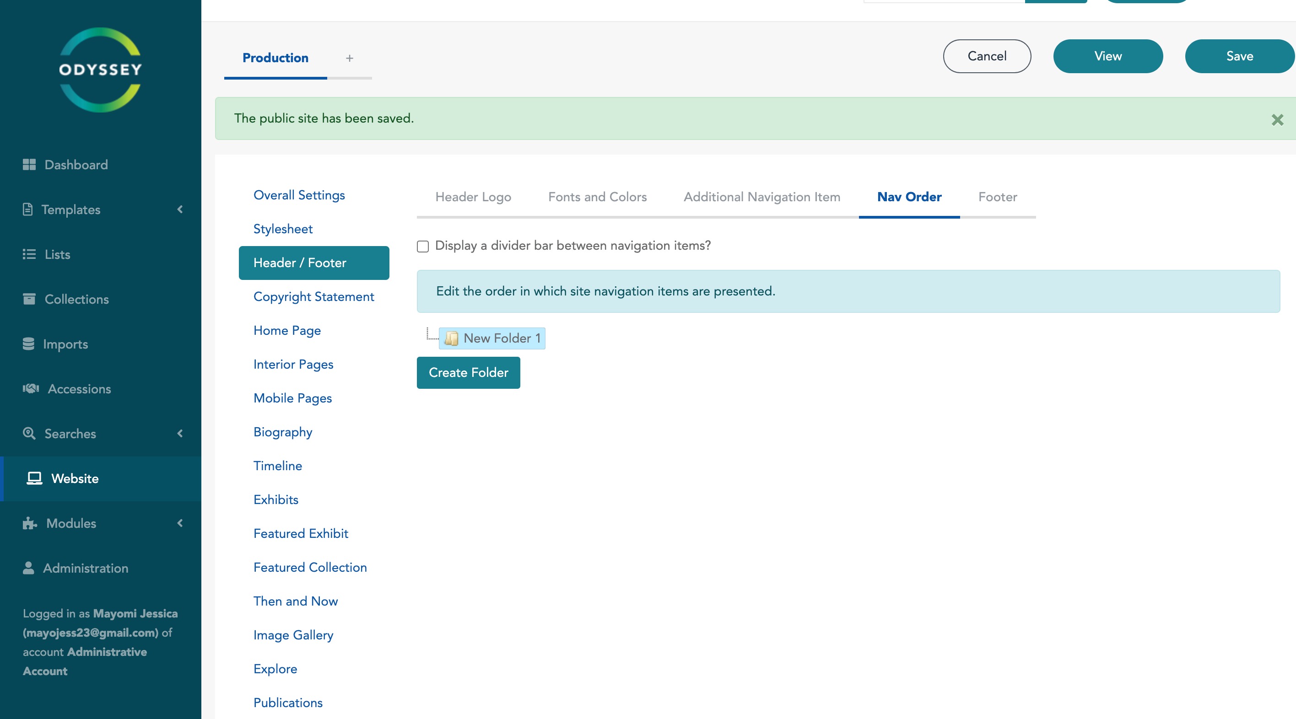Click the Templates document icon
1296x719 pixels.
click(x=27, y=209)
